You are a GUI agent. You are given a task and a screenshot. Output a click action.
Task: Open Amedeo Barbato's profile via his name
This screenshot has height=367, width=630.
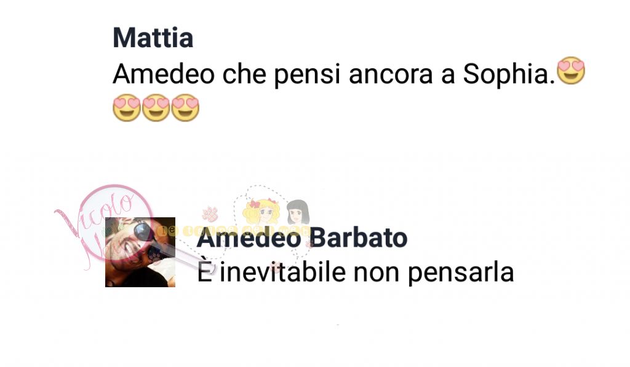click(302, 238)
